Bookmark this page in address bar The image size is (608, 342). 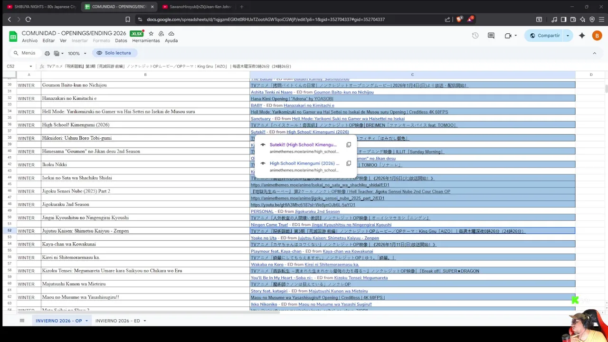coord(128,19)
